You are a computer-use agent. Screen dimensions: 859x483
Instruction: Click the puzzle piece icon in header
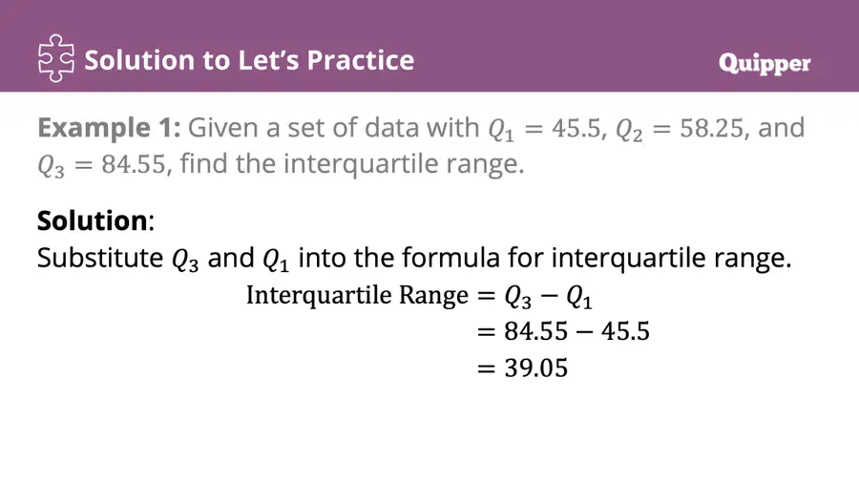click(x=56, y=58)
